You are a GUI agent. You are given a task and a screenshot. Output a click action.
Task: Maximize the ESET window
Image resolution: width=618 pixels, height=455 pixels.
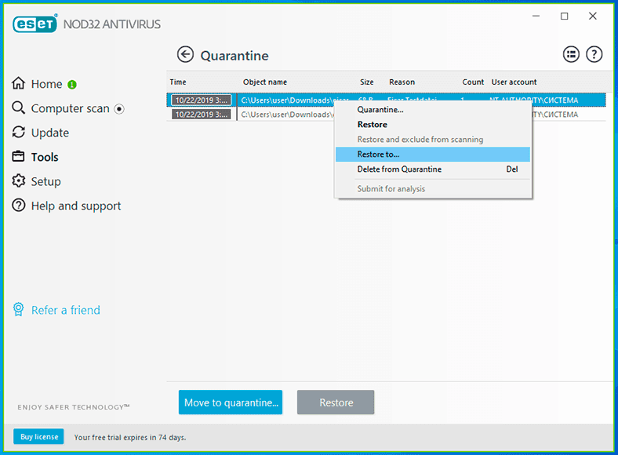[565, 16]
